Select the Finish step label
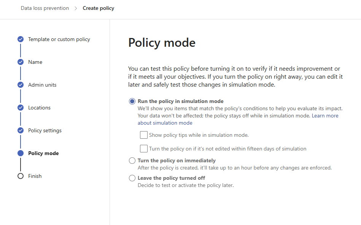This screenshot has height=225, width=361. point(35,176)
